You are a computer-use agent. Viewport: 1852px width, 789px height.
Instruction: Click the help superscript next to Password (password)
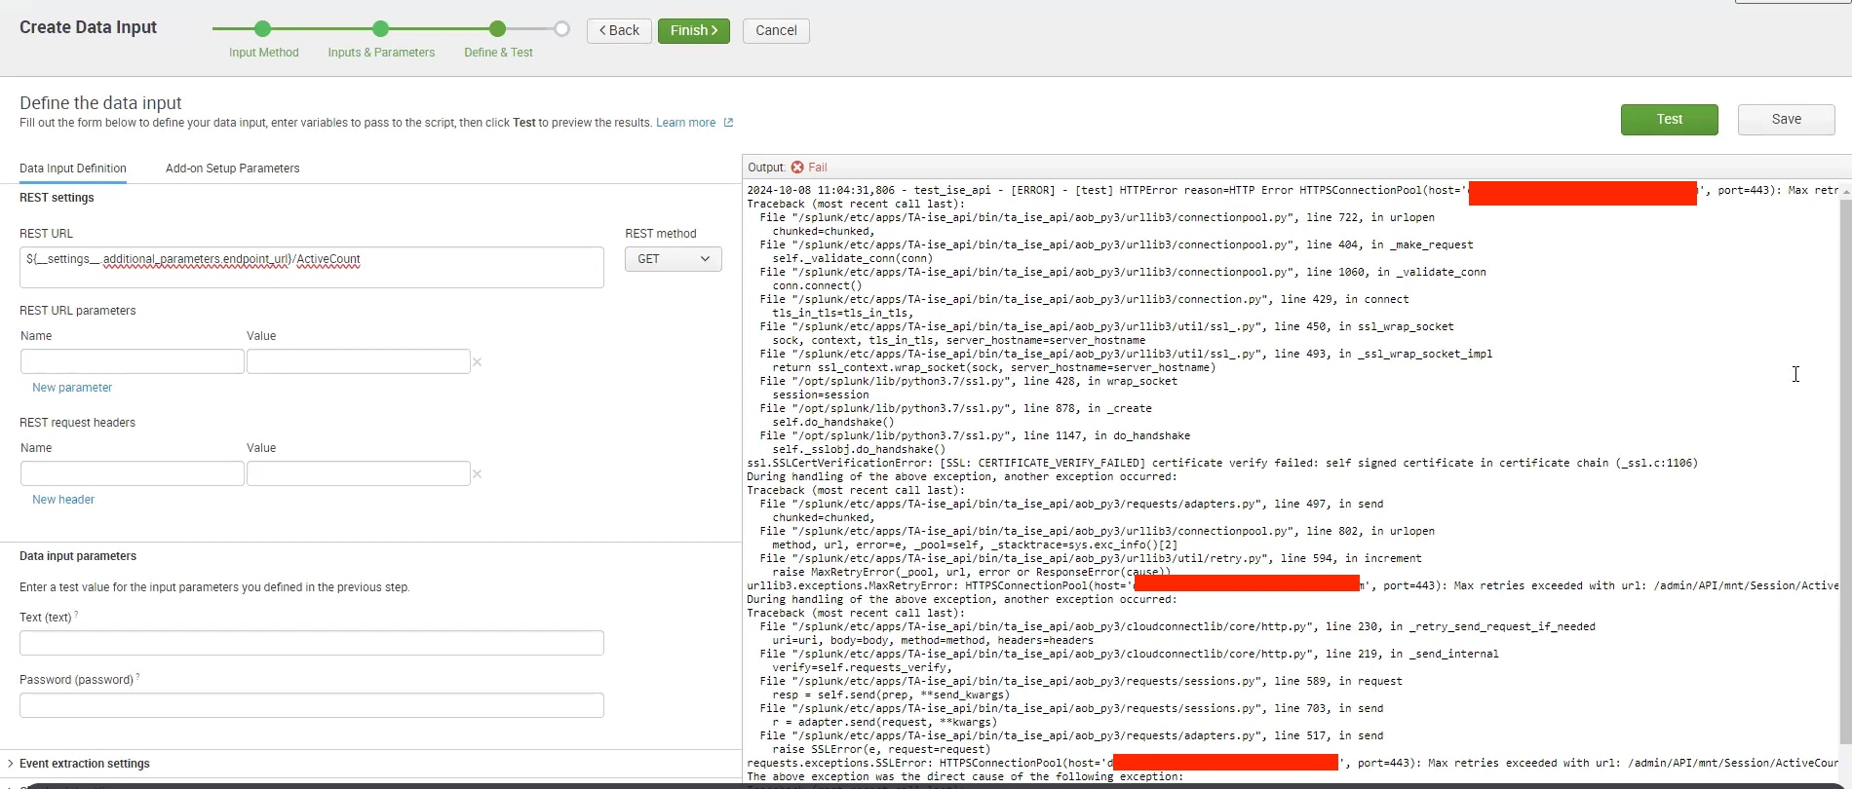pyautogui.click(x=137, y=677)
